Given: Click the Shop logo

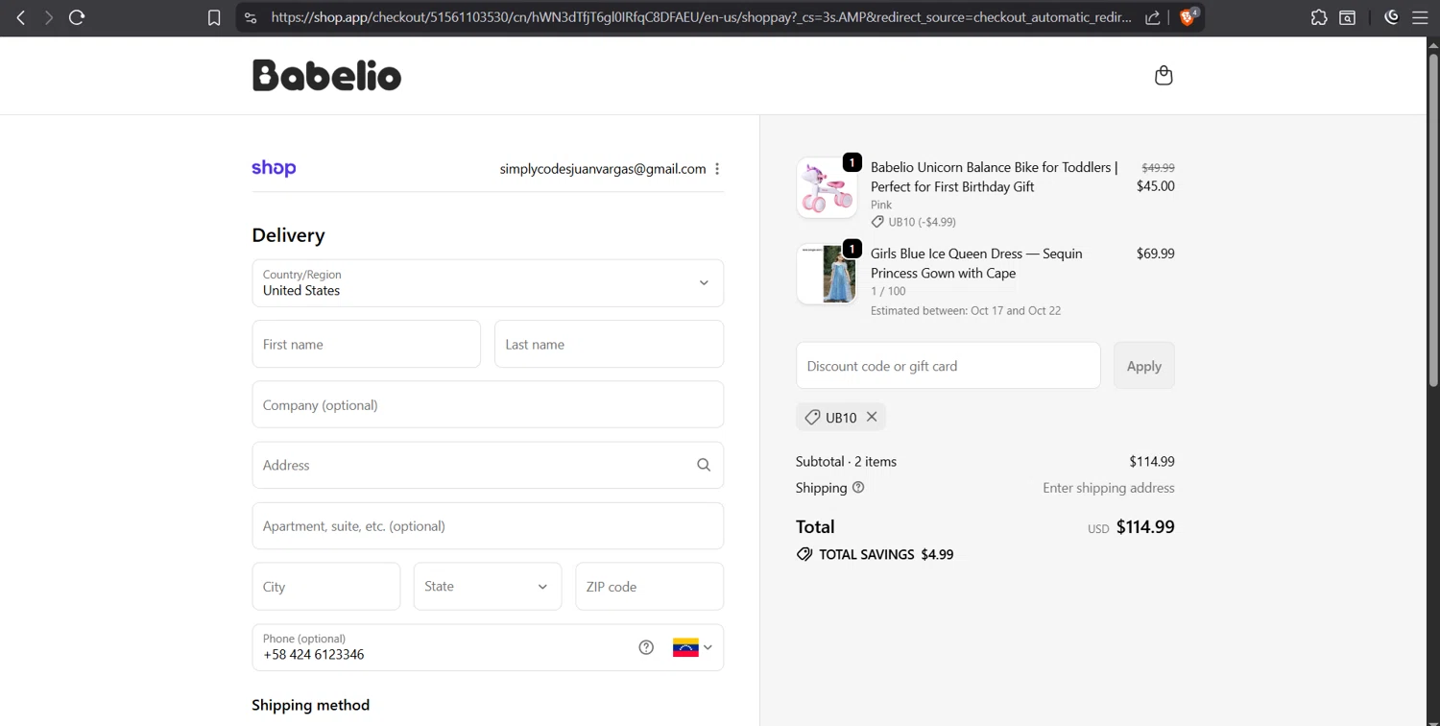Looking at the screenshot, I should tap(274, 168).
